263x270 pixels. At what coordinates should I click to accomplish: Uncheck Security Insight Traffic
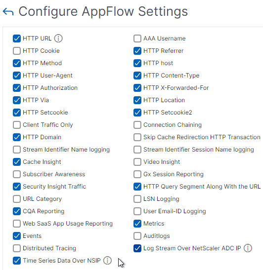click(x=17, y=187)
